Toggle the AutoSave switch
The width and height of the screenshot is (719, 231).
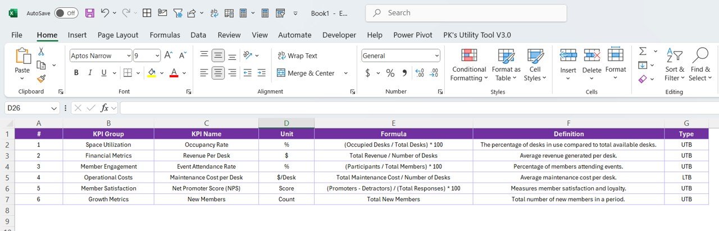67,13
